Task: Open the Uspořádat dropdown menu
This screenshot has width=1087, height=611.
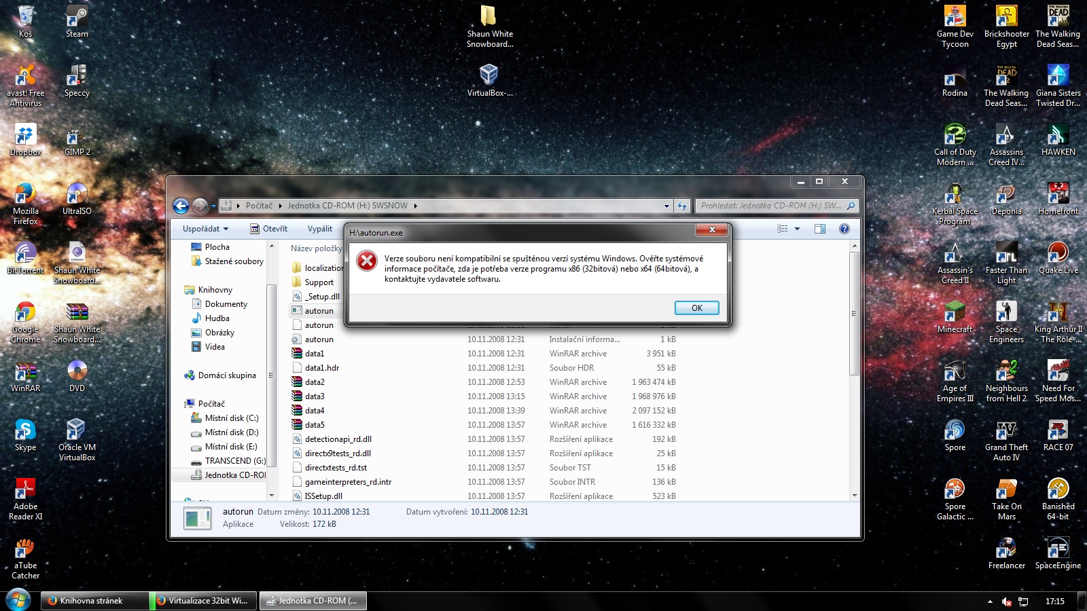Action: tap(205, 229)
